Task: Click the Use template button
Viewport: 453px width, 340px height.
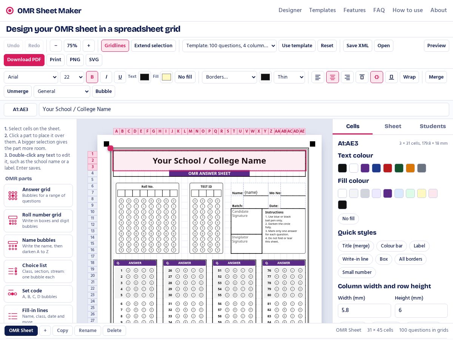Action: [x=297, y=46]
